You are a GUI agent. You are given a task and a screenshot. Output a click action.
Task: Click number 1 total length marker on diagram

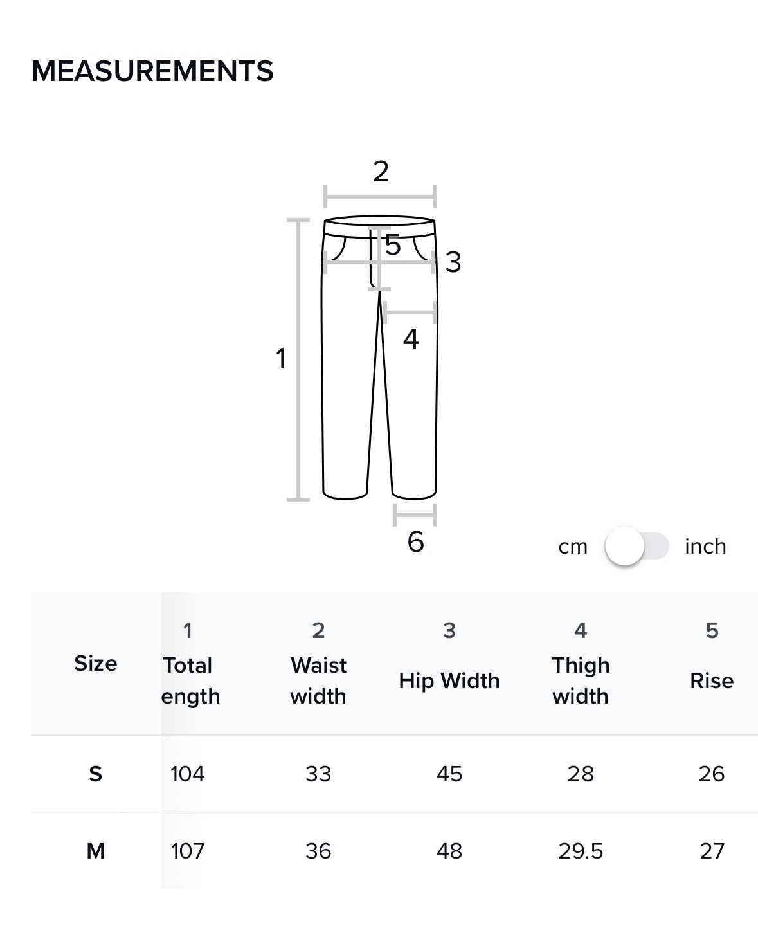280,359
